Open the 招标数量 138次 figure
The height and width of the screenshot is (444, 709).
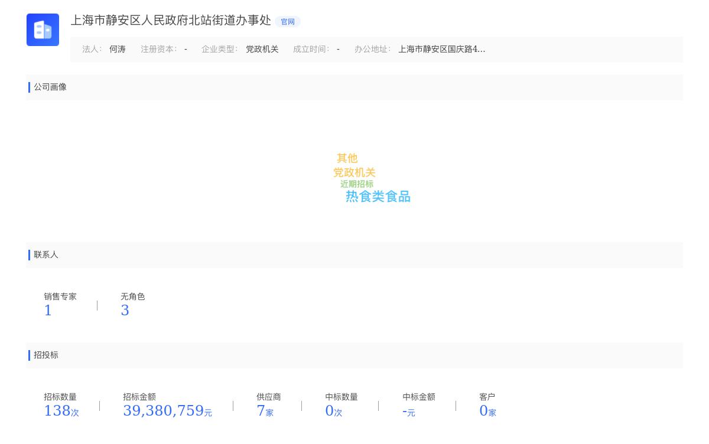coord(61,411)
